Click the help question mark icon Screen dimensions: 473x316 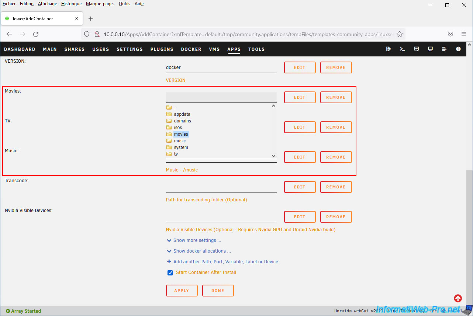point(458,49)
